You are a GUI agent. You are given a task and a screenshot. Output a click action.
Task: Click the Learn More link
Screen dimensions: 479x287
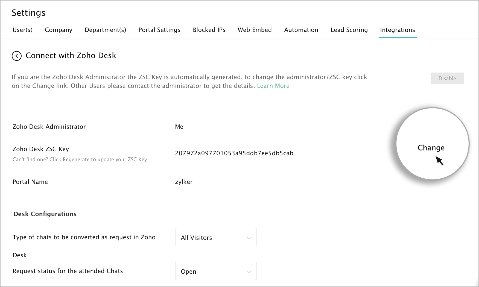coord(273,86)
